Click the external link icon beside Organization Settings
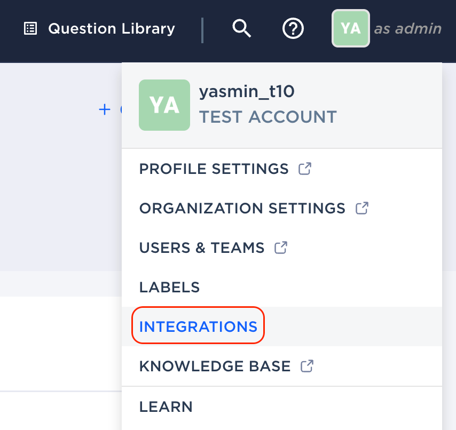 click(x=361, y=208)
